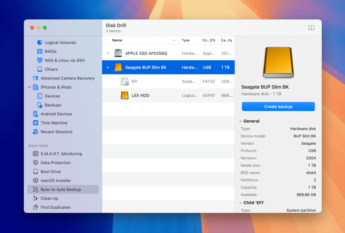345x233 pixels.
Task: Click the 998.86 GB available value
Action: point(306,195)
